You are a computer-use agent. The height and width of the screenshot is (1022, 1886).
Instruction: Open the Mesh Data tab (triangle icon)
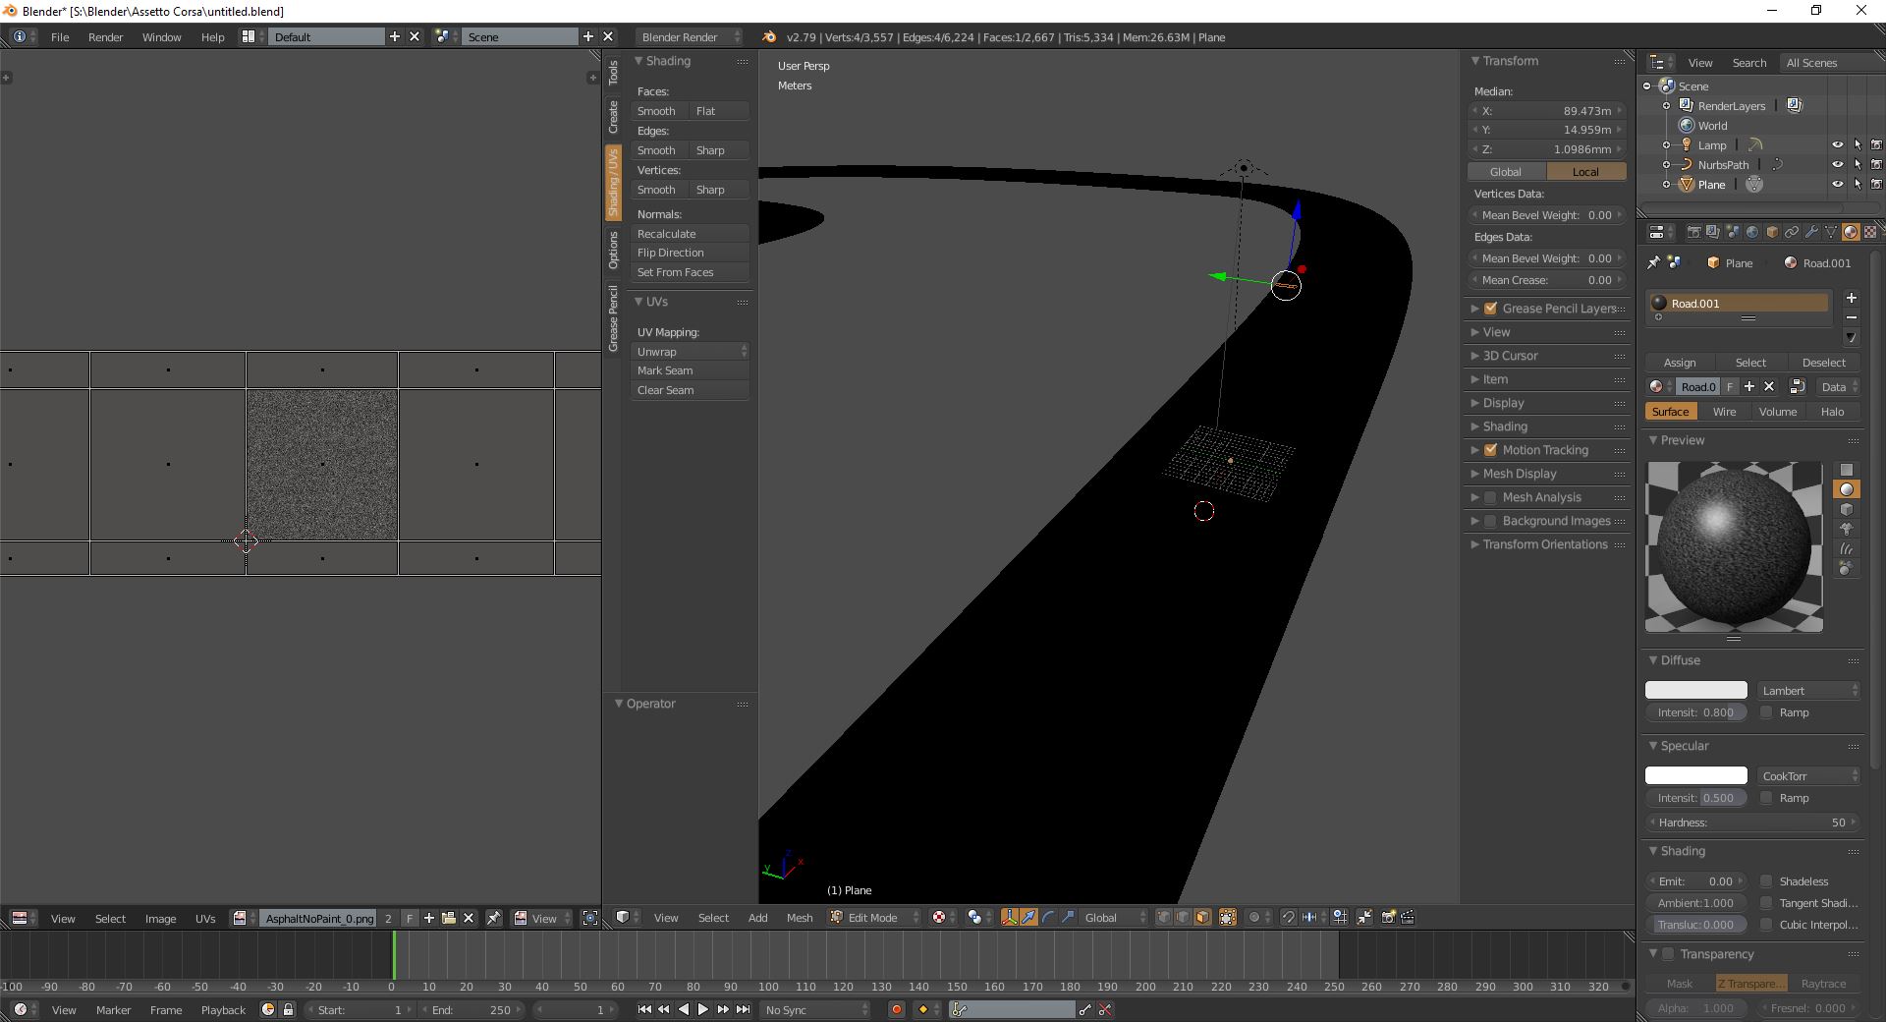pyautogui.click(x=1831, y=233)
